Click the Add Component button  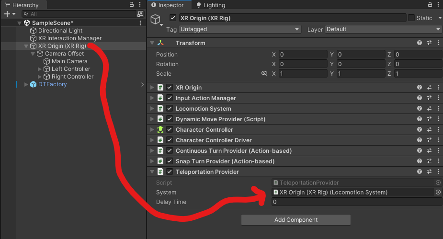pos(296,219)
